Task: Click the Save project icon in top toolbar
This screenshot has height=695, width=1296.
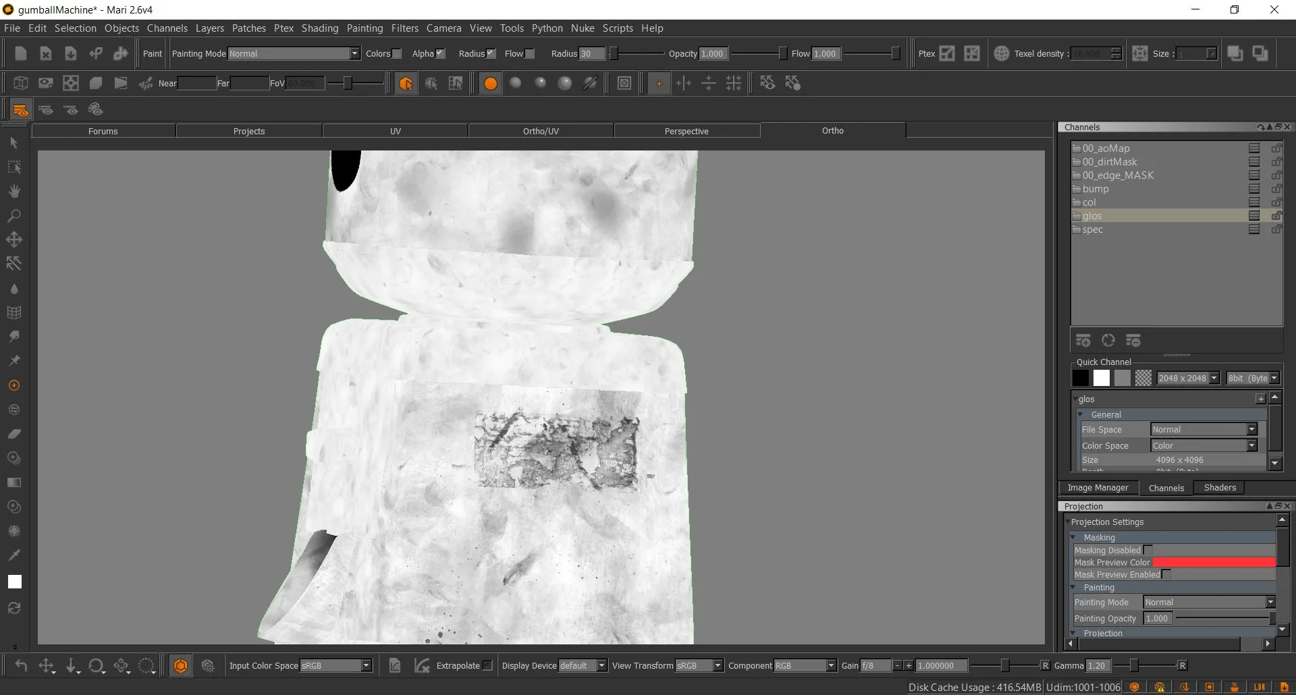Action: click(x=70, y=54)
